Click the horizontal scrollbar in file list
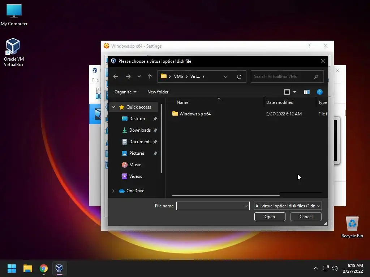The height and width of the screenshot is (277, 370). tap(226, 195)
